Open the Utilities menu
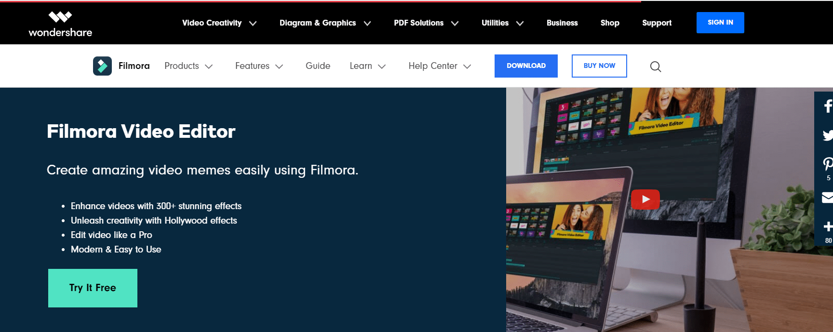This screenshot has height=332, width=833. [495, 23]
